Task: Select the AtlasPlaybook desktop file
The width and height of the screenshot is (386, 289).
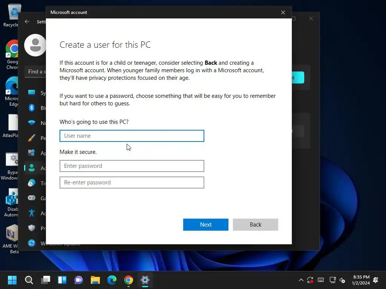Action: click(10, 126)
